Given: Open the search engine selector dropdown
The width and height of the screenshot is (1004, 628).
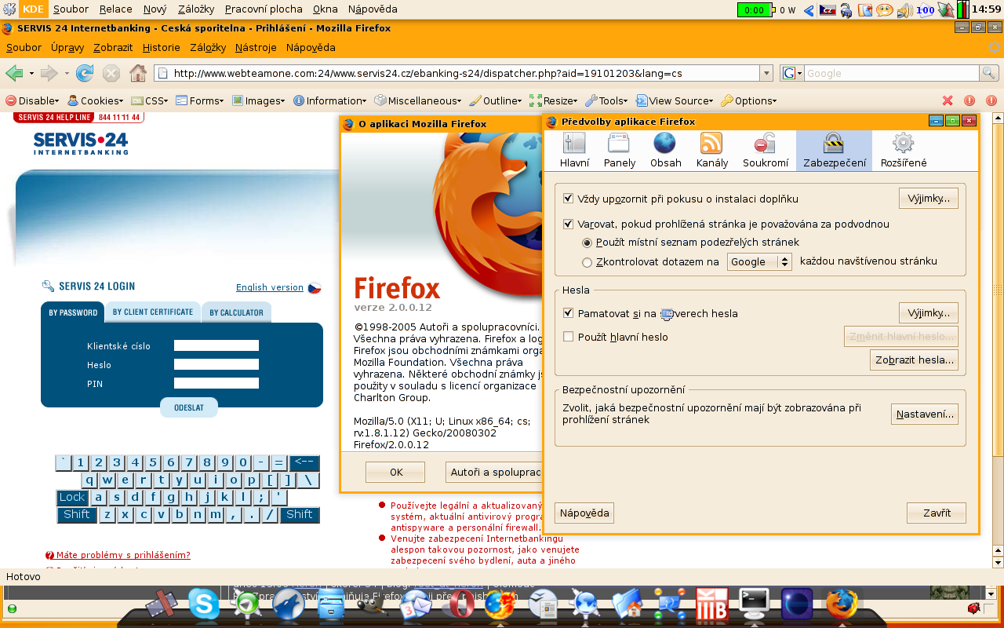Looking at the screenshot, I should (791, 73).
